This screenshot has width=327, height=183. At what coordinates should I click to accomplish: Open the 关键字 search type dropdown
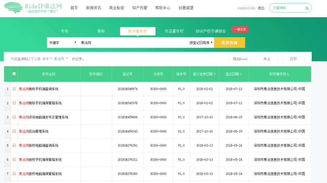pos(62,43)
